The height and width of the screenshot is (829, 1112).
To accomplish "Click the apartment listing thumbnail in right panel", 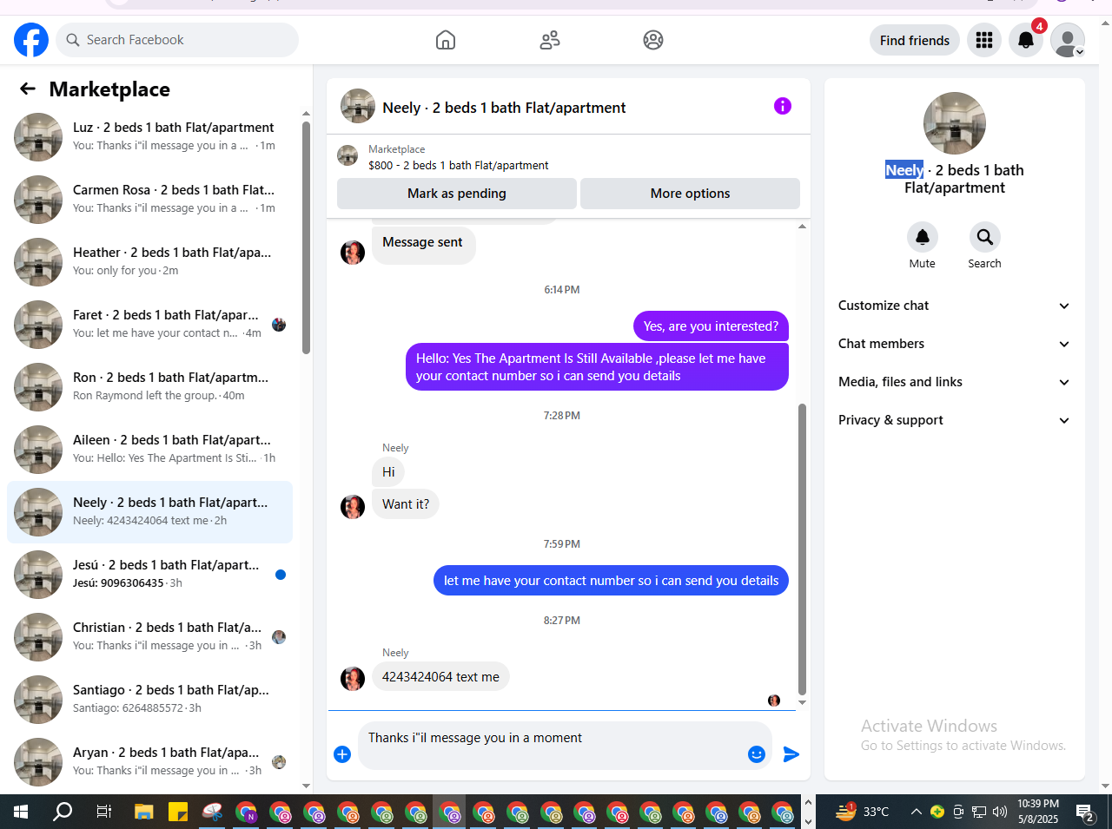I will tap(955, 123).
